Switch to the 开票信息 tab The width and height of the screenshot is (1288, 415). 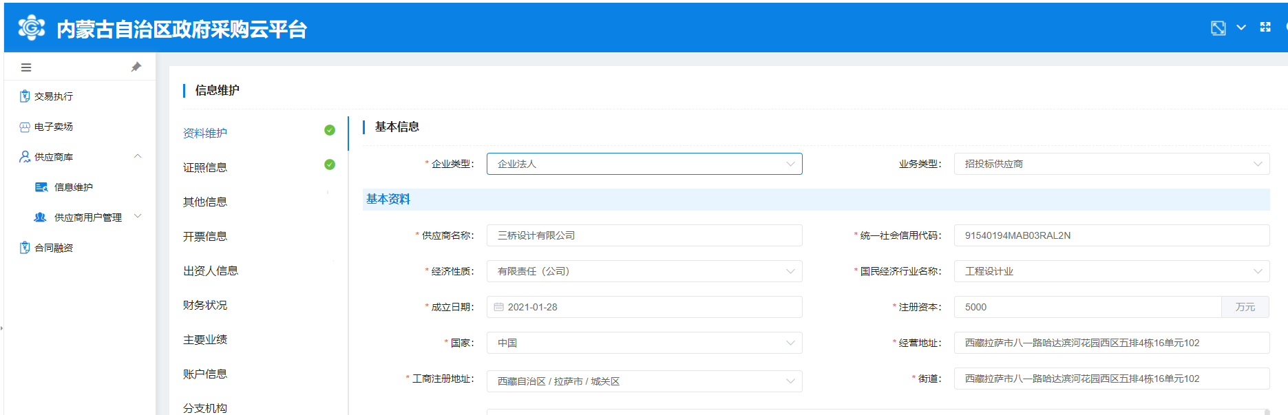pos(205,236)
